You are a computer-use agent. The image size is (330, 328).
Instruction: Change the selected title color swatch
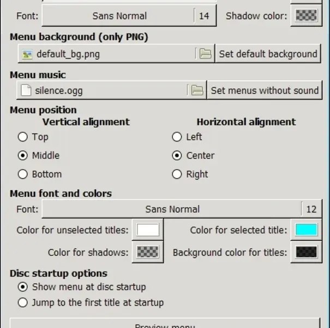306,230
